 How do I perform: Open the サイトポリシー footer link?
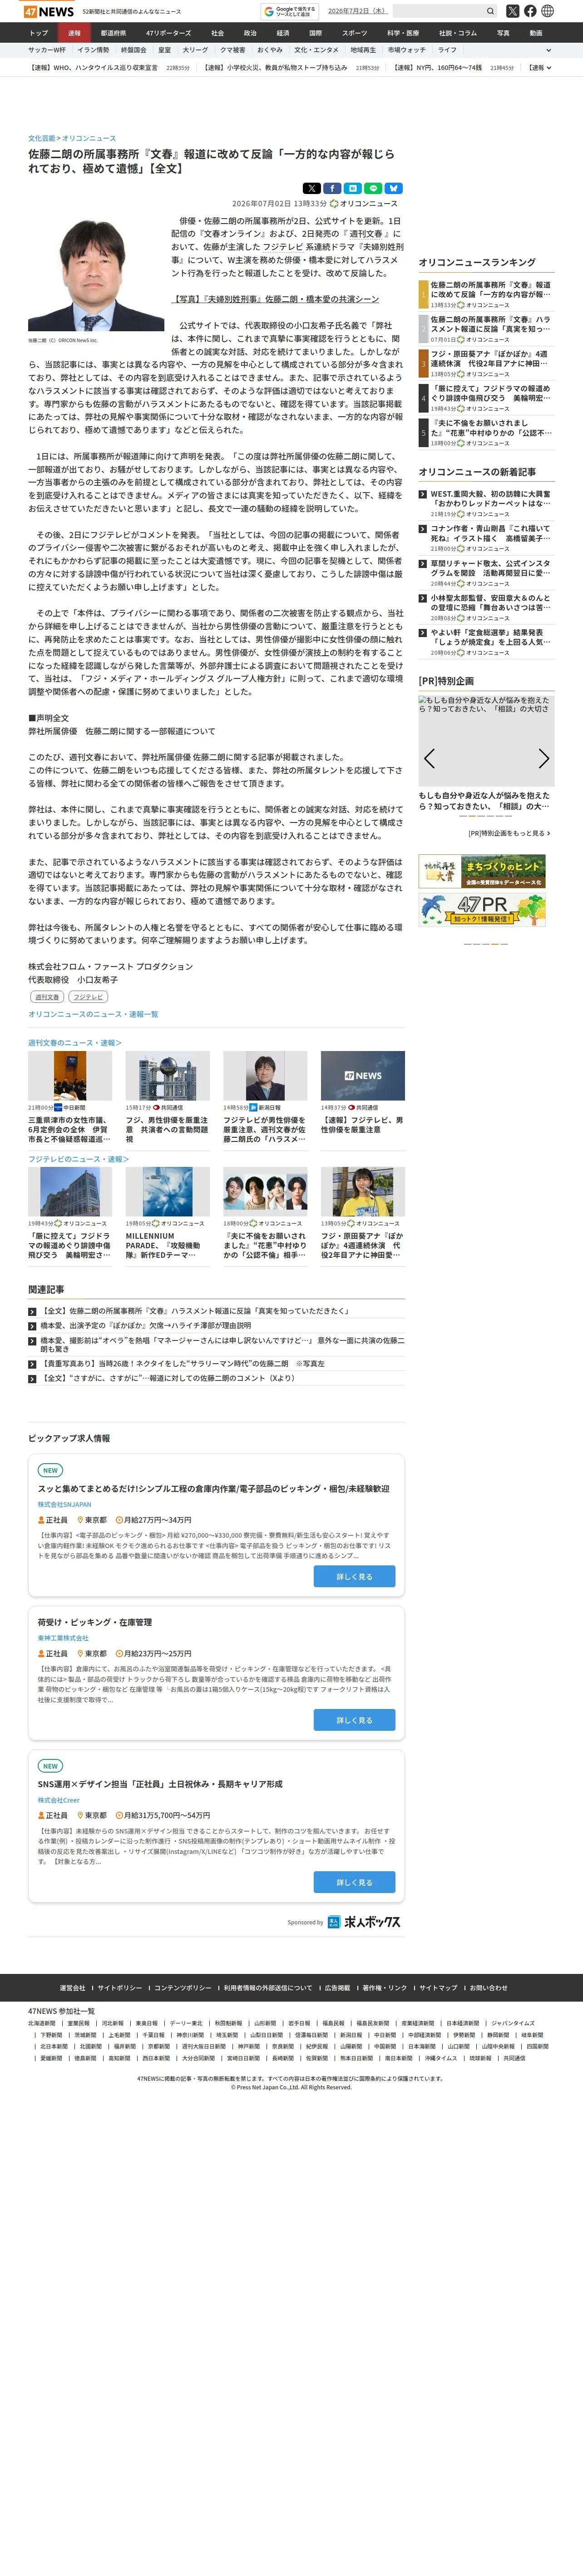click(x=120, y=1987)
